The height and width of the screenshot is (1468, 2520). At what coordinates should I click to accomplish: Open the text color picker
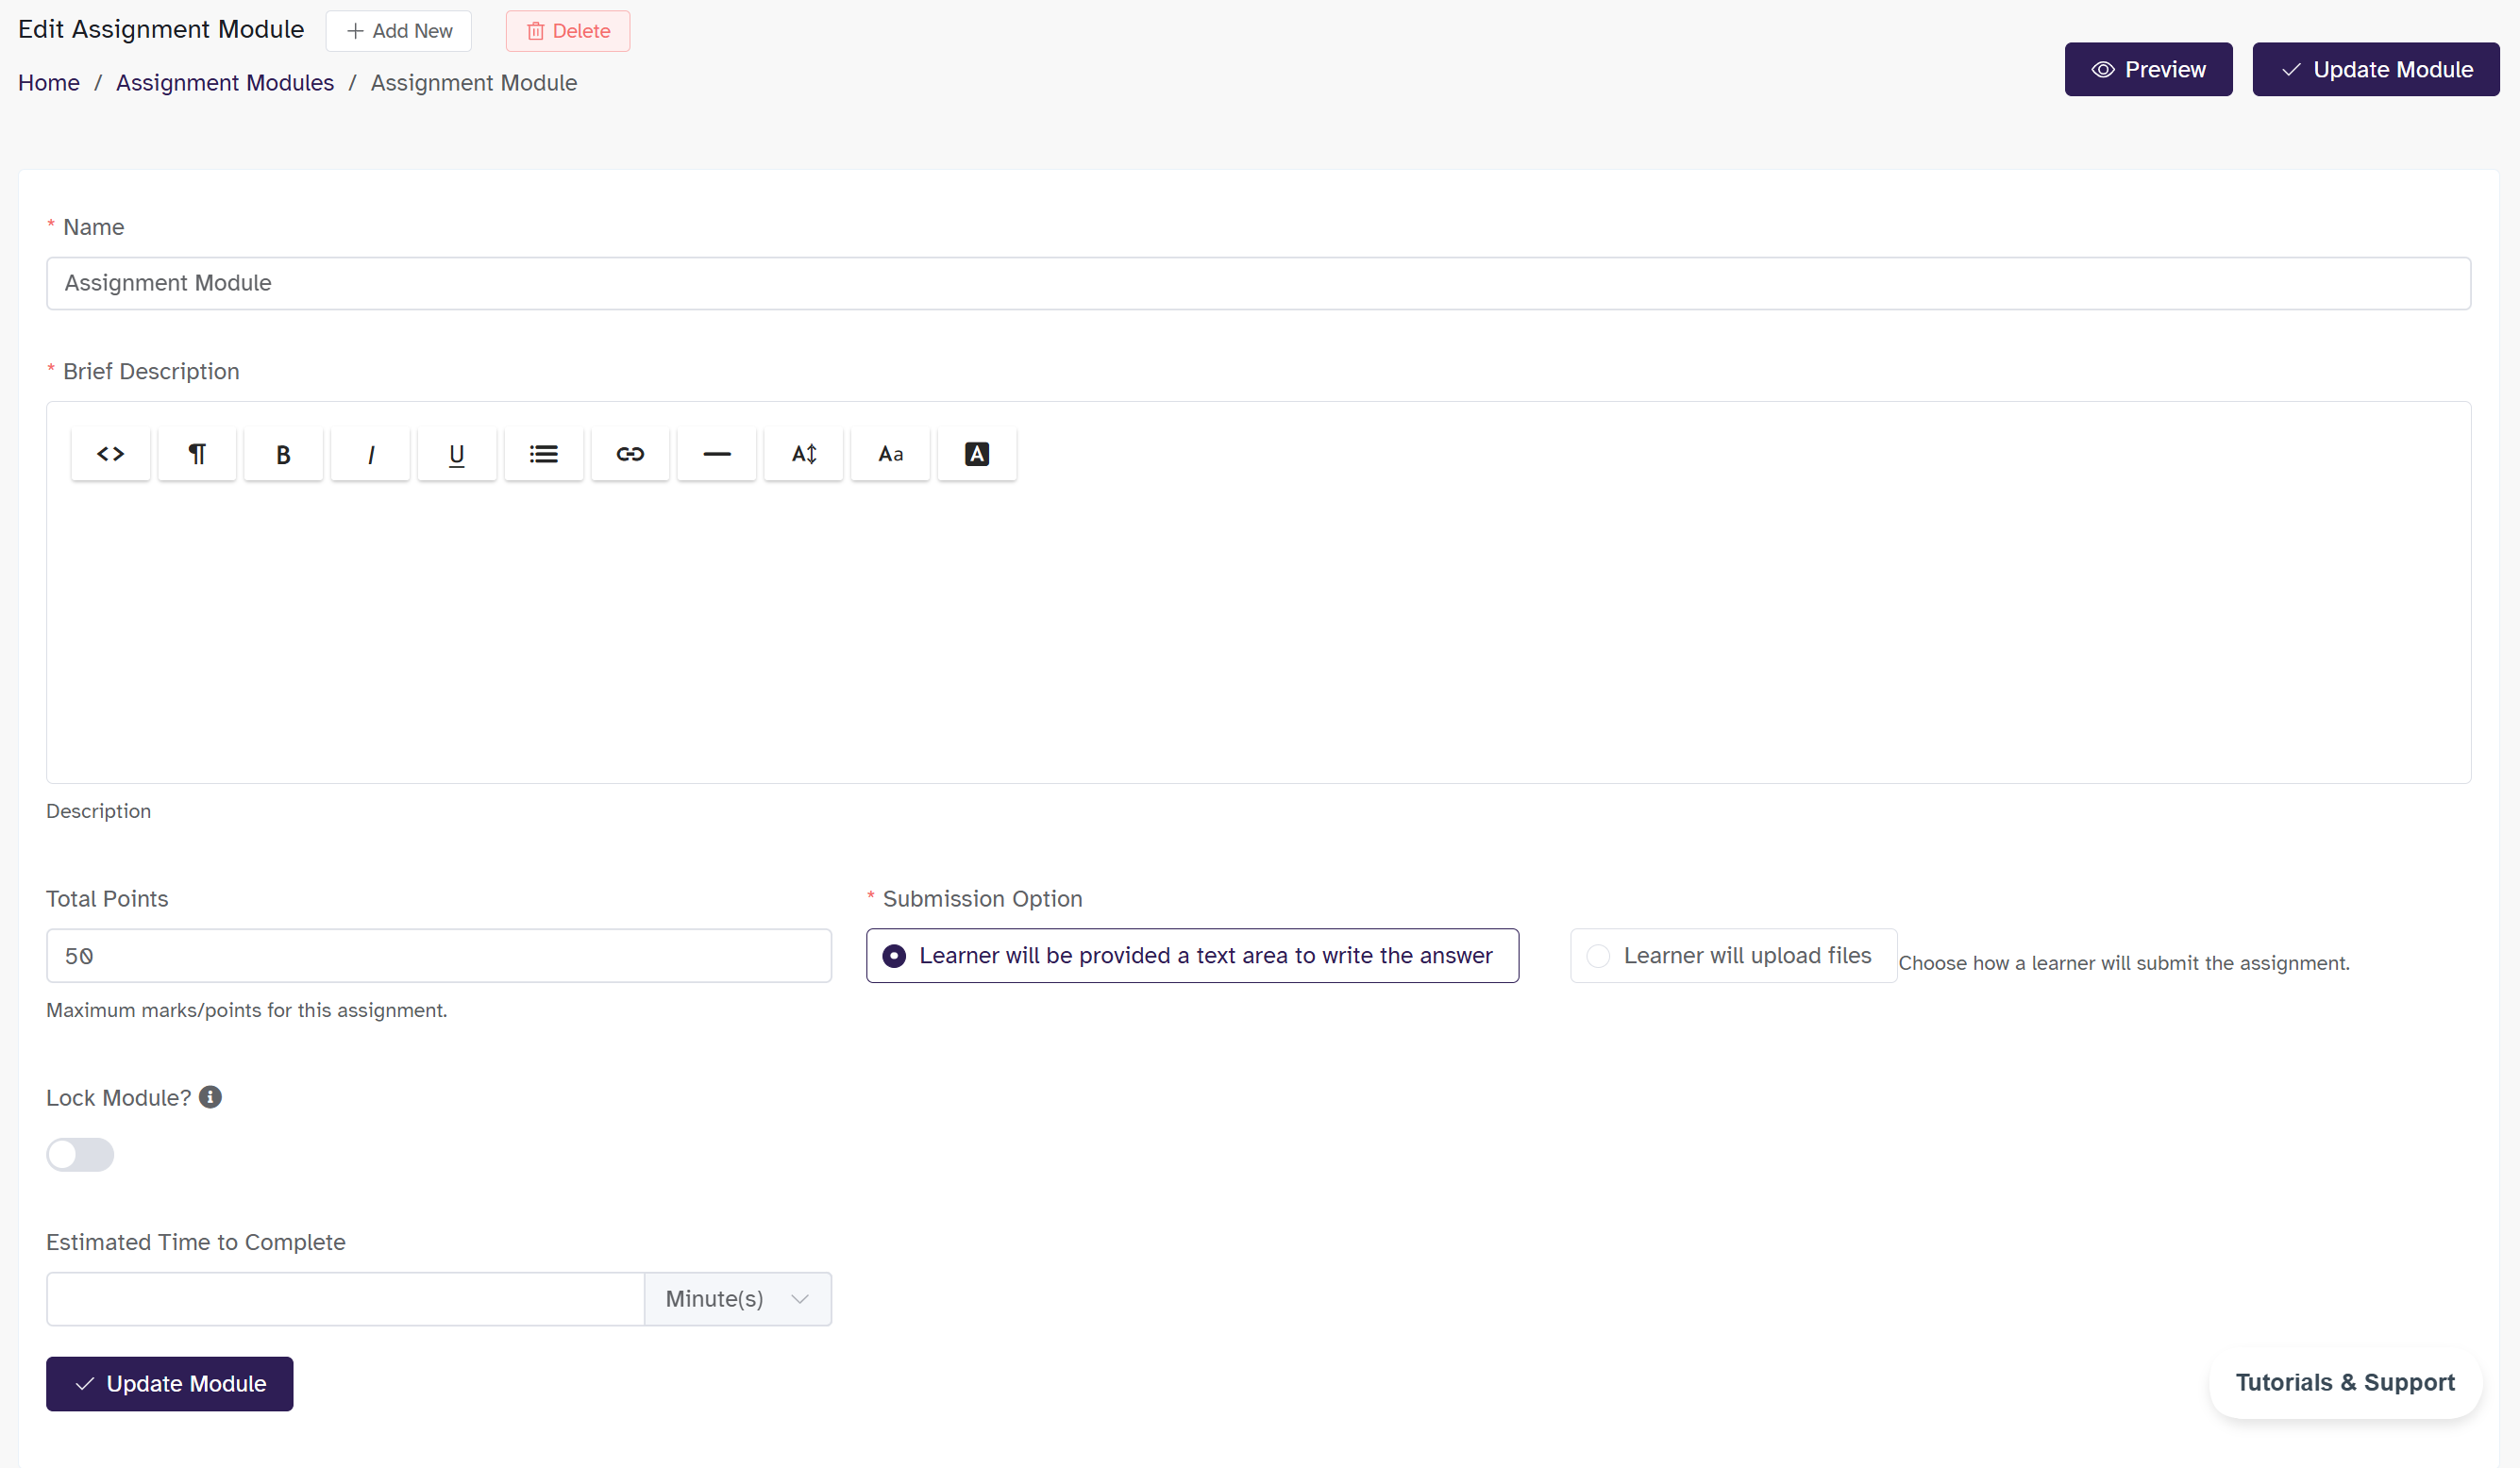coord(977,455)
